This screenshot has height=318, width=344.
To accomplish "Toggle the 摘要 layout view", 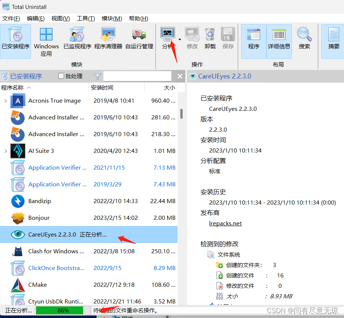I will coord(334,41).
